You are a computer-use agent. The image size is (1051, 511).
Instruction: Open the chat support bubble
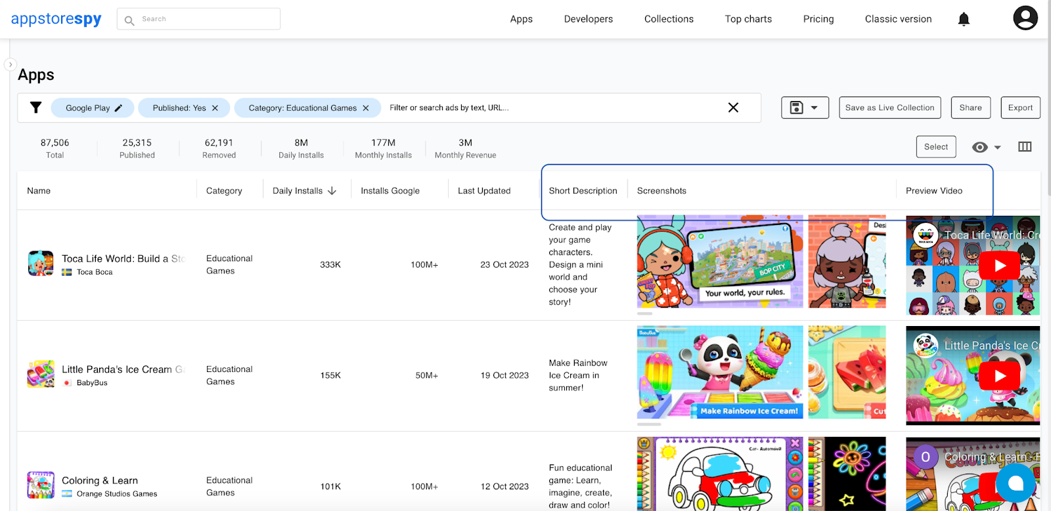click(x=1016, y=483)
